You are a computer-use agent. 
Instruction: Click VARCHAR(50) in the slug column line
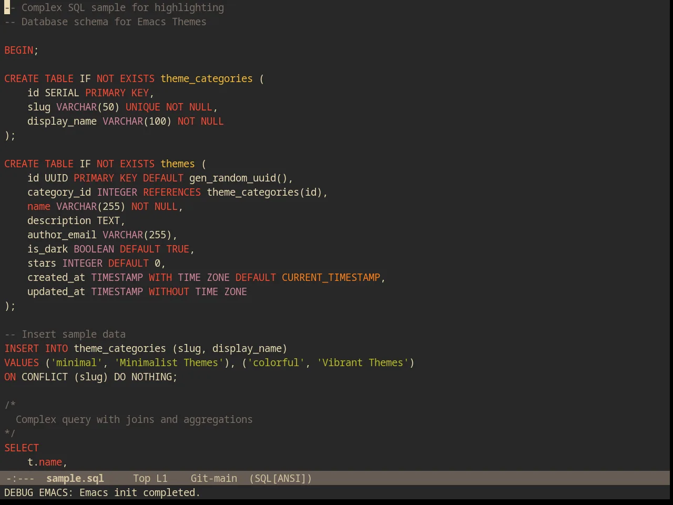[x=88, y=107]
